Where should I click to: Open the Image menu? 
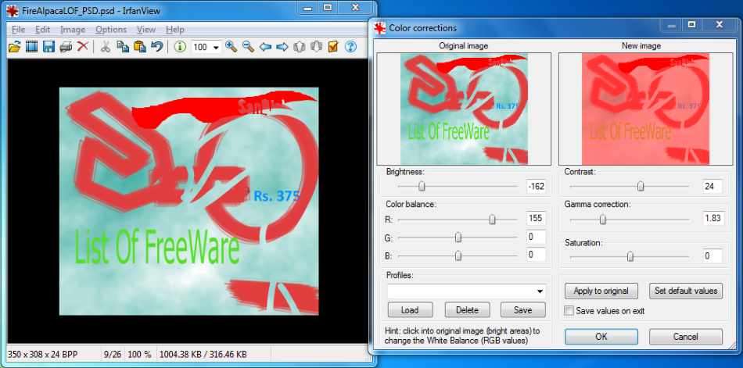[73, 30]
